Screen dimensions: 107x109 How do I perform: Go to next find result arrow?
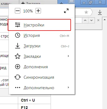[91, 20]
